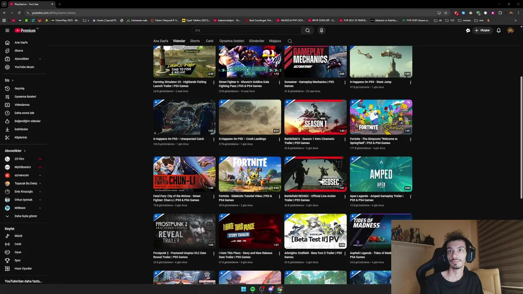The width and height of the screenshot is (523, 294).
Task: Open Frostpunk 2 Fractured Utopias title
Action: point(180,255)
